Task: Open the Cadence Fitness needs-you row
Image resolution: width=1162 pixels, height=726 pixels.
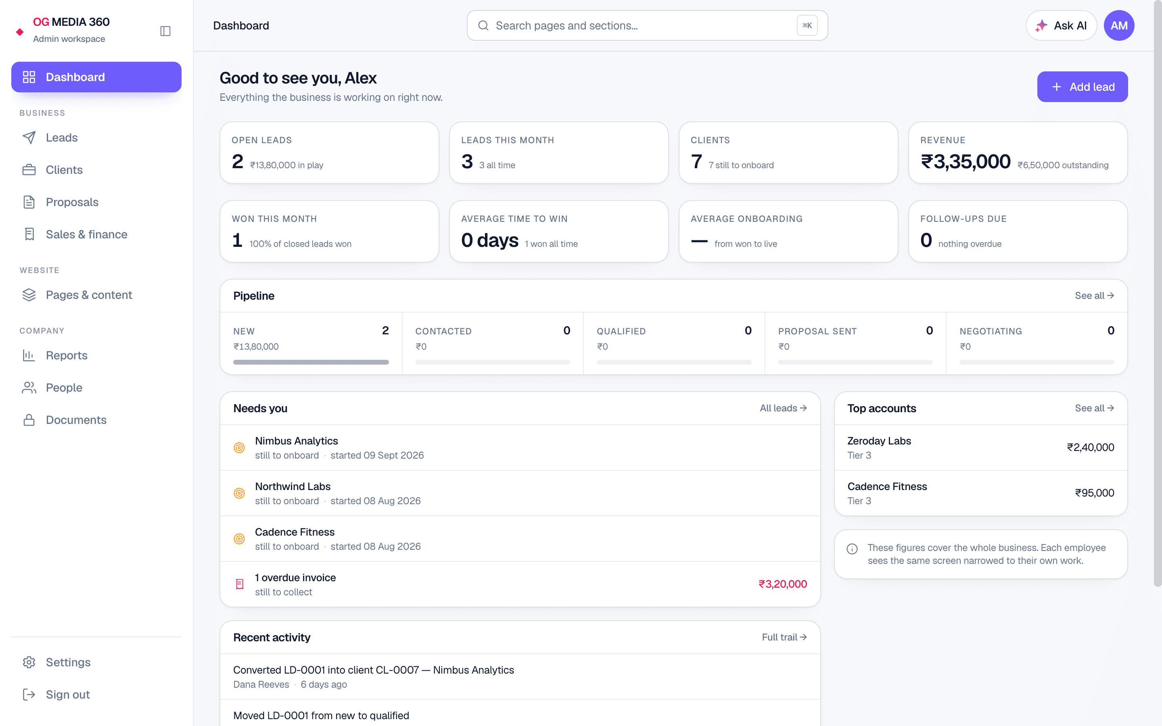Action: 520,539
